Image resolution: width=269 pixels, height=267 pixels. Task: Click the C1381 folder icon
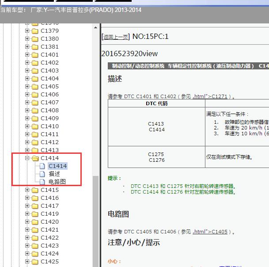(x=35, y=47)
